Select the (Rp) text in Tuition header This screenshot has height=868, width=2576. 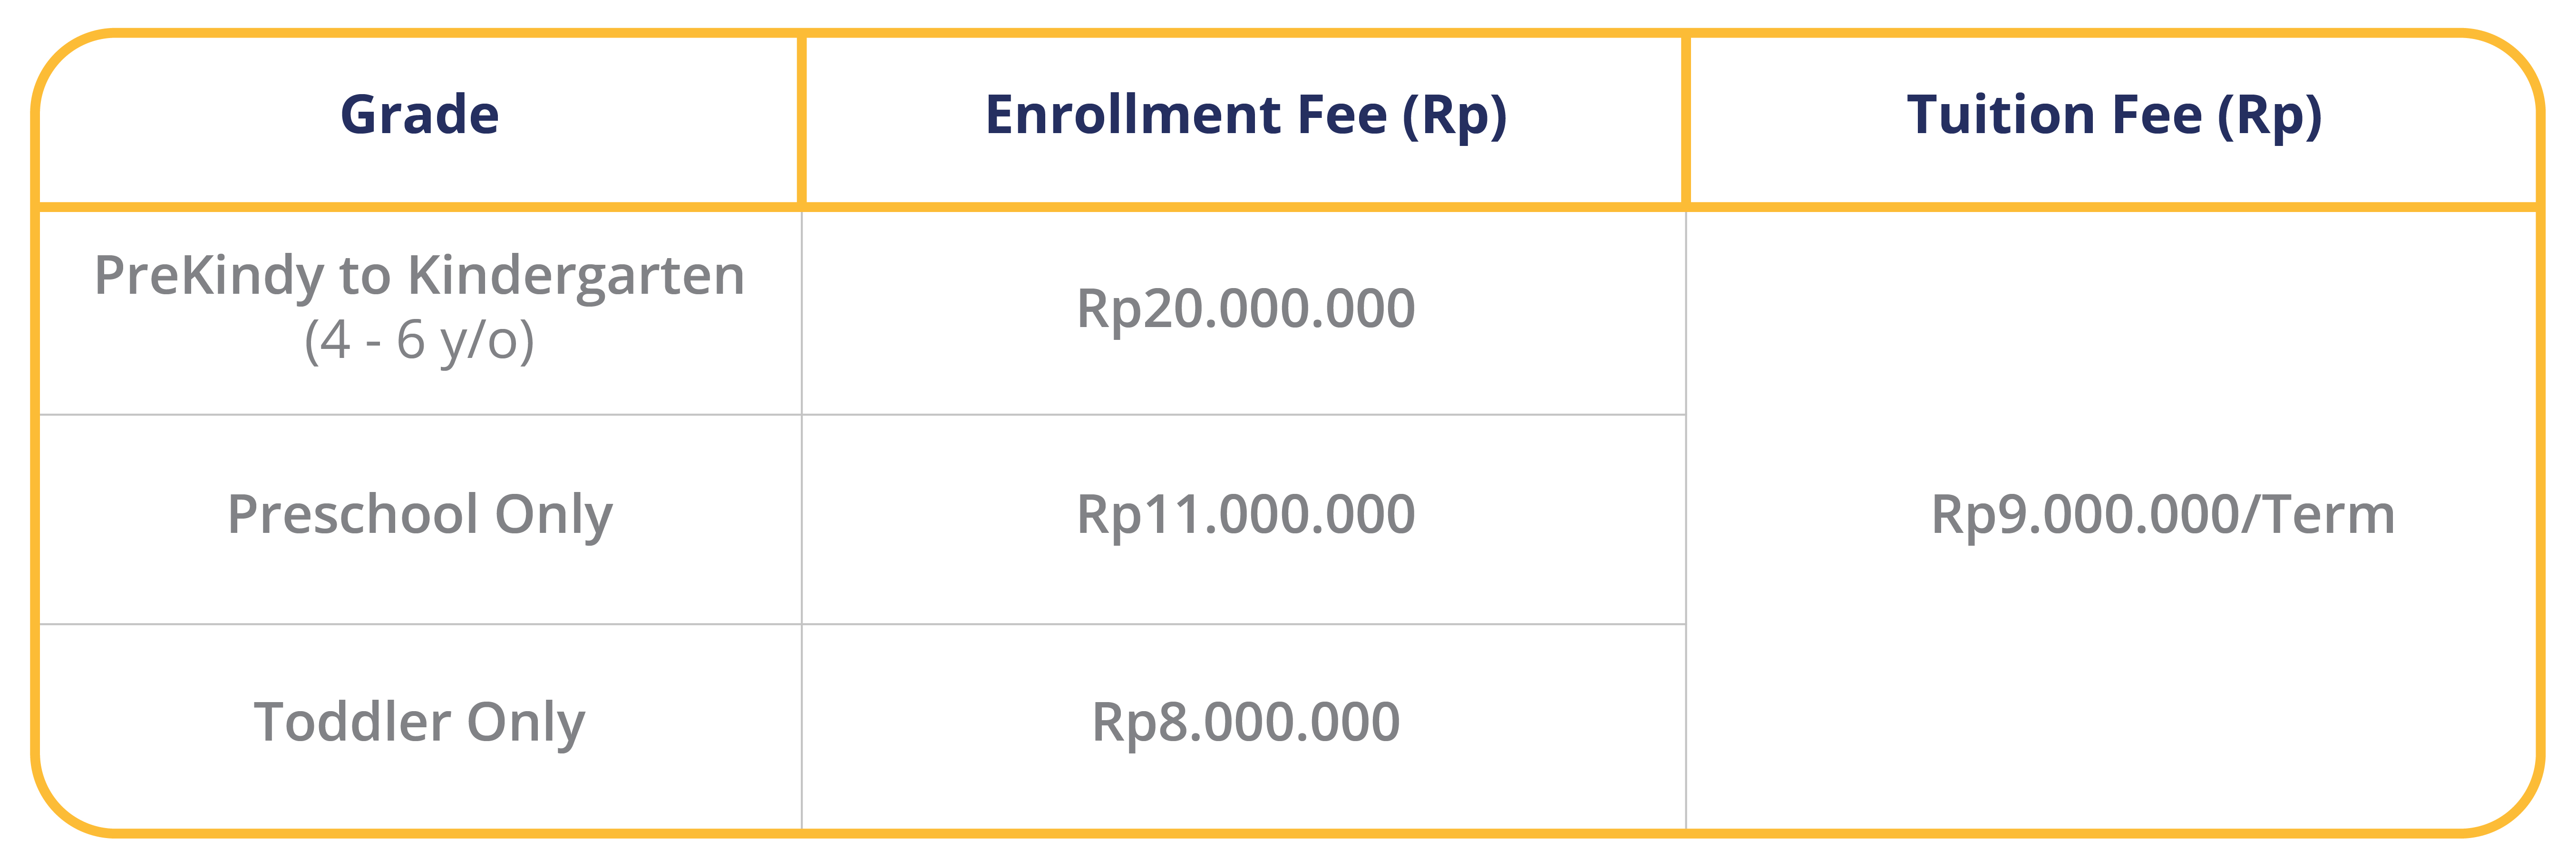(2269, 116)
